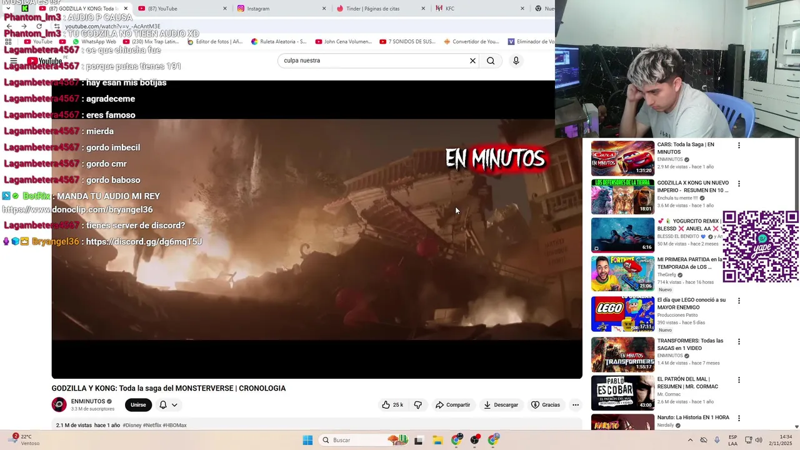Screen dimensions: 800x450
Task: Open John Cena Volumen bookmark
Action: pos(343,42)
